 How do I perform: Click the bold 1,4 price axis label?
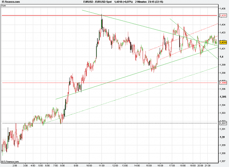(x=221, y=57)
